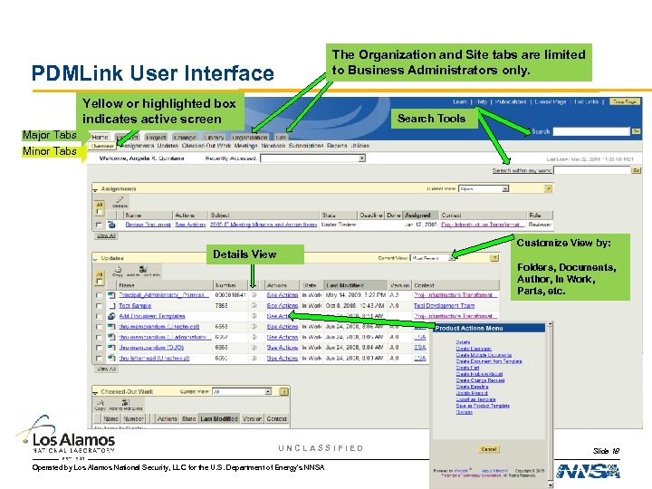Tick the All checkbox in Updates table
This screenshot has width=652, height=489.
(x=99, y=282)
